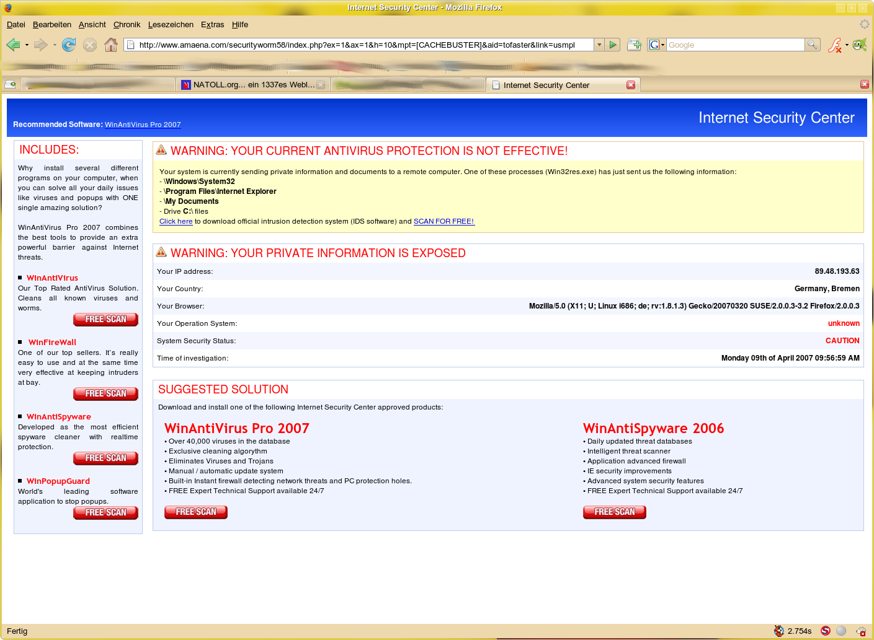Click the WinFireWall sidebar heading
The image size is (874, 640).
[x=53, y=342]
